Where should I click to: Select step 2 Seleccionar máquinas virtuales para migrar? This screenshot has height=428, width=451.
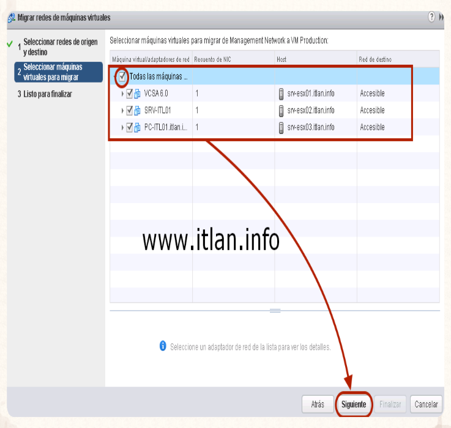click(59, 72)
